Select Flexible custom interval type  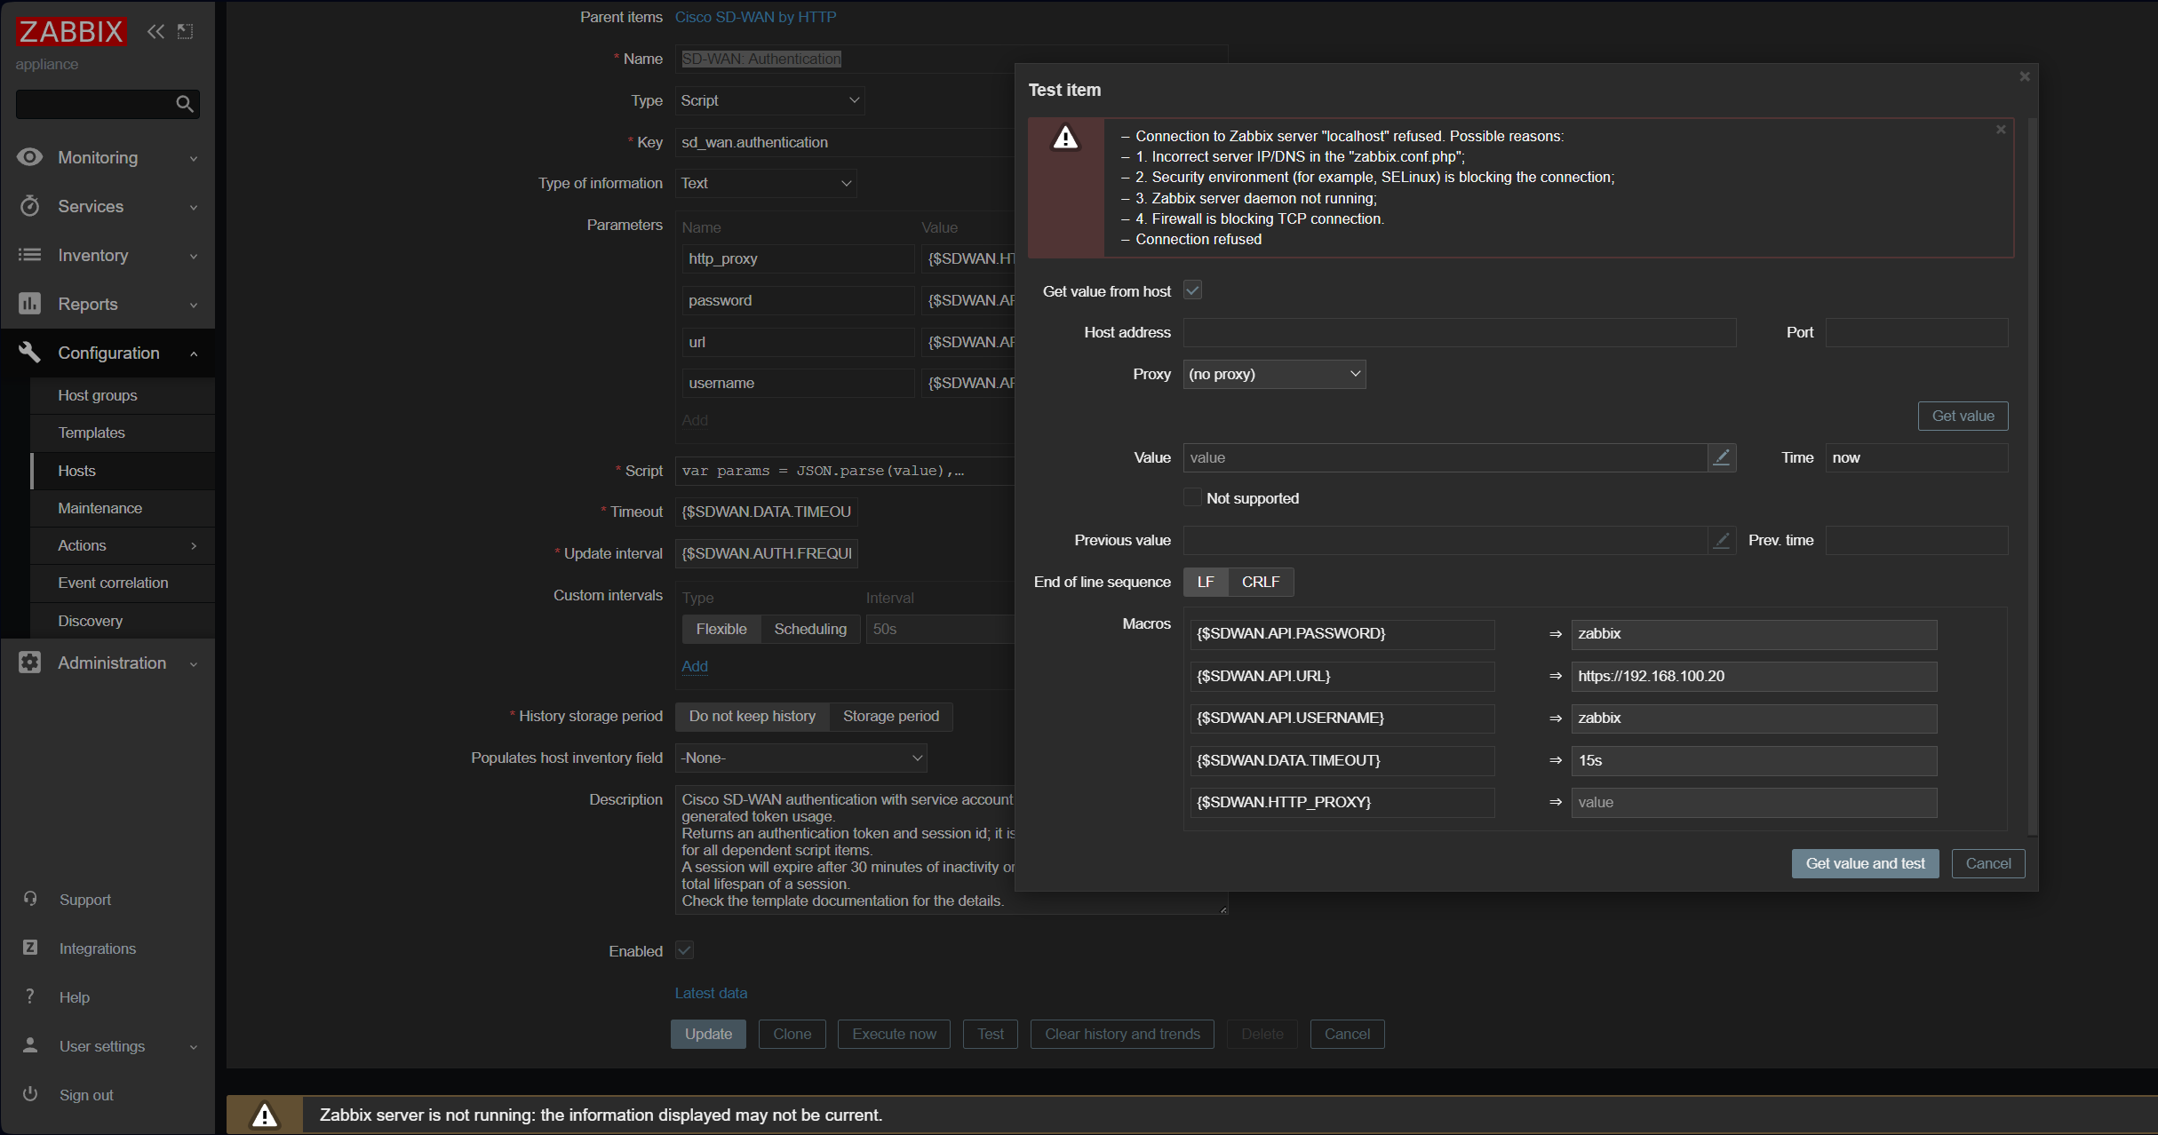pos(721,629)
